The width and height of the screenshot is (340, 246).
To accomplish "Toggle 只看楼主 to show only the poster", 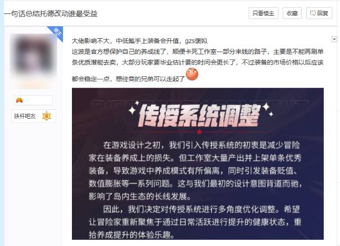I will point(263,13).
